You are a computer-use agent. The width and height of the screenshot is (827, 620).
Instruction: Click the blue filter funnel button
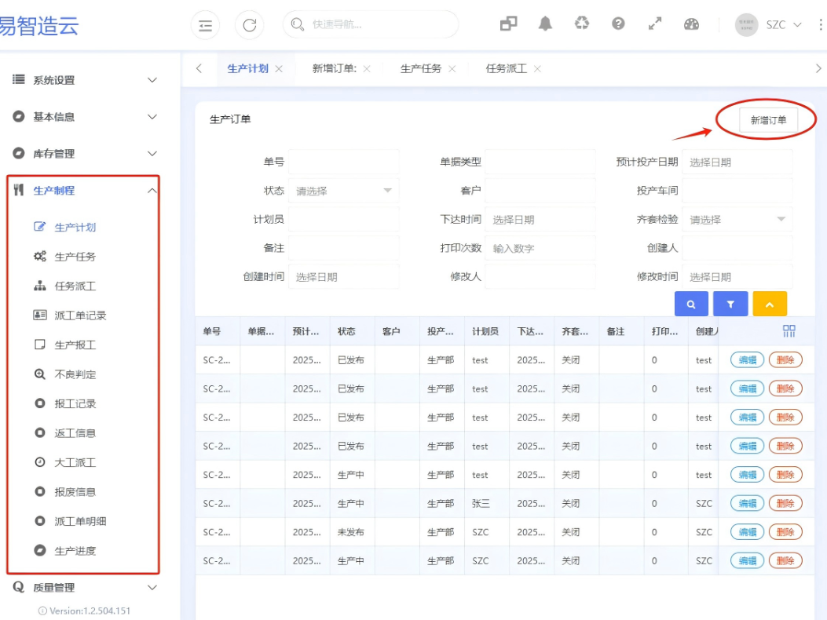click(x=730, y=304)
